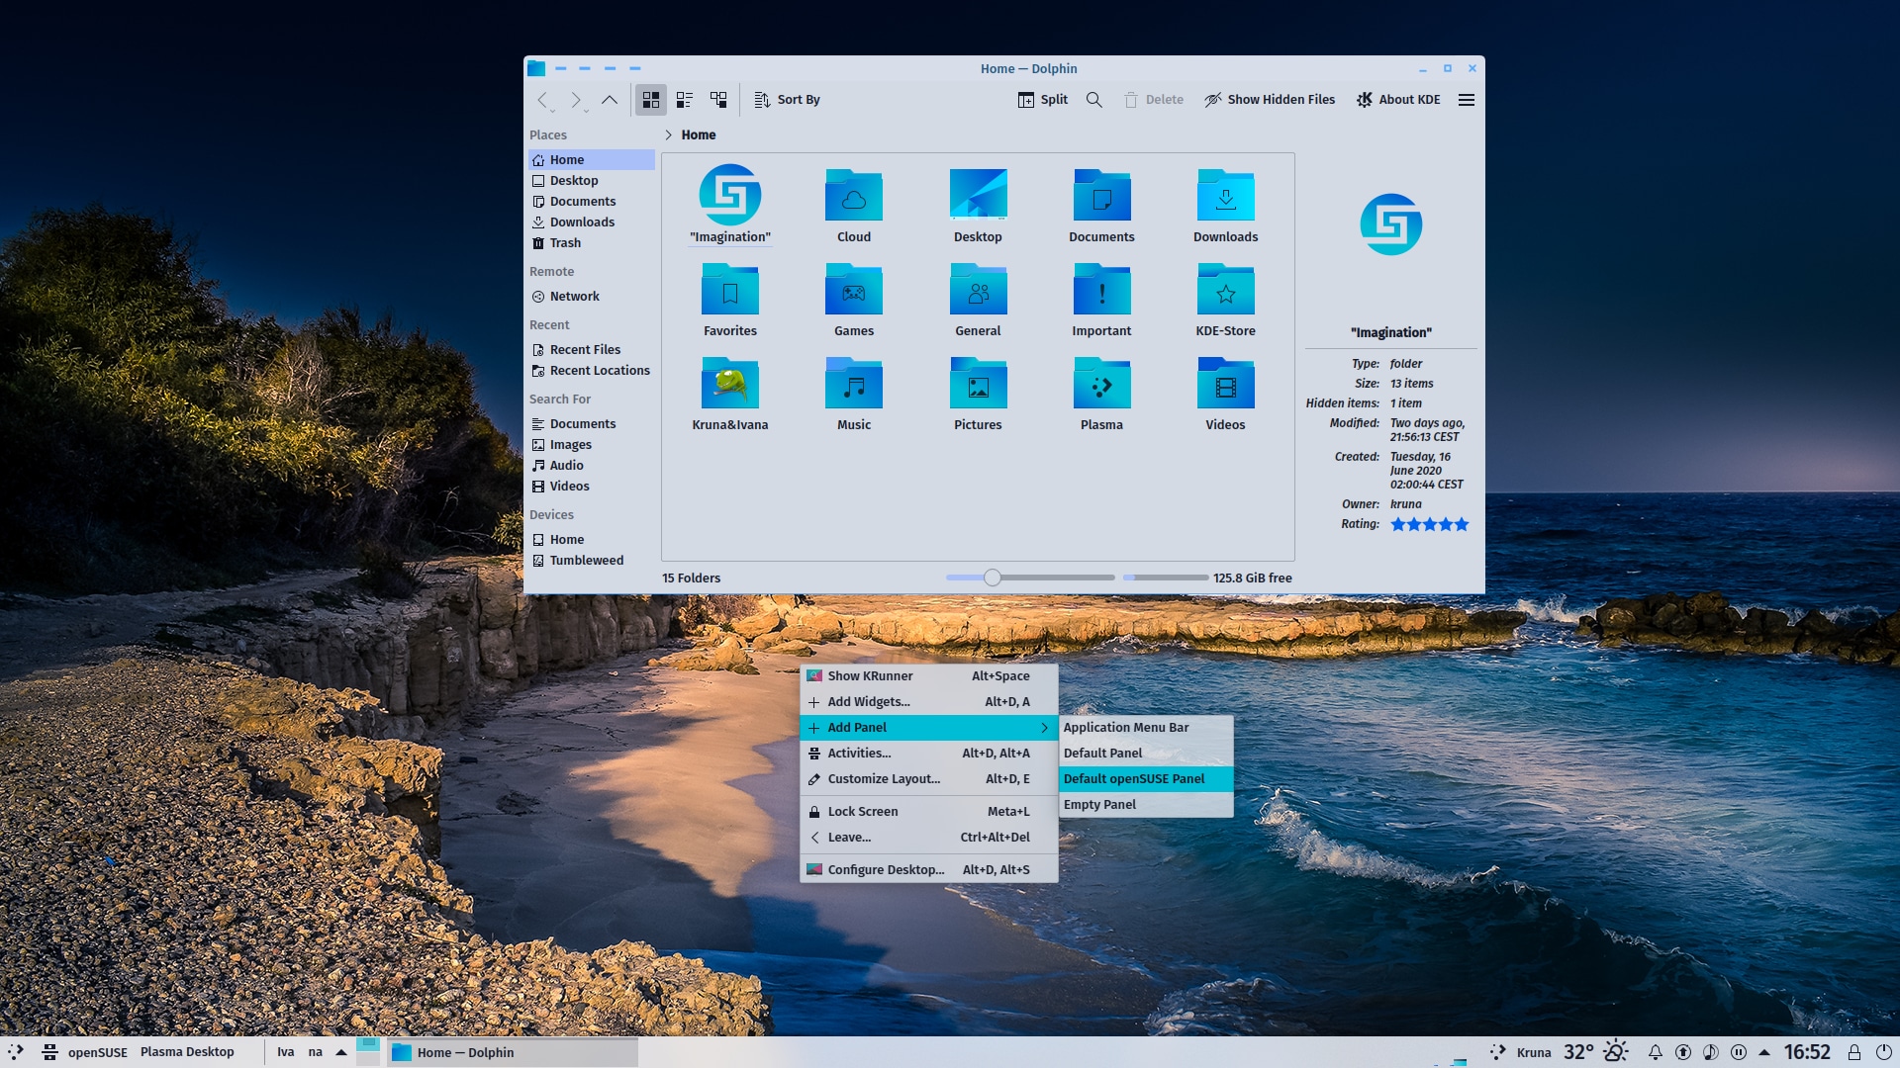This screenshot has width=1900, height=1068.
Task: Select the "Imagination" folder
Action: pos(730,205)
